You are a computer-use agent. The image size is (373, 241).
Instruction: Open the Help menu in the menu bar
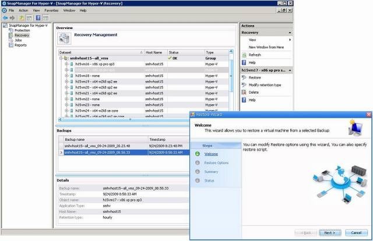tap(83, 10)
